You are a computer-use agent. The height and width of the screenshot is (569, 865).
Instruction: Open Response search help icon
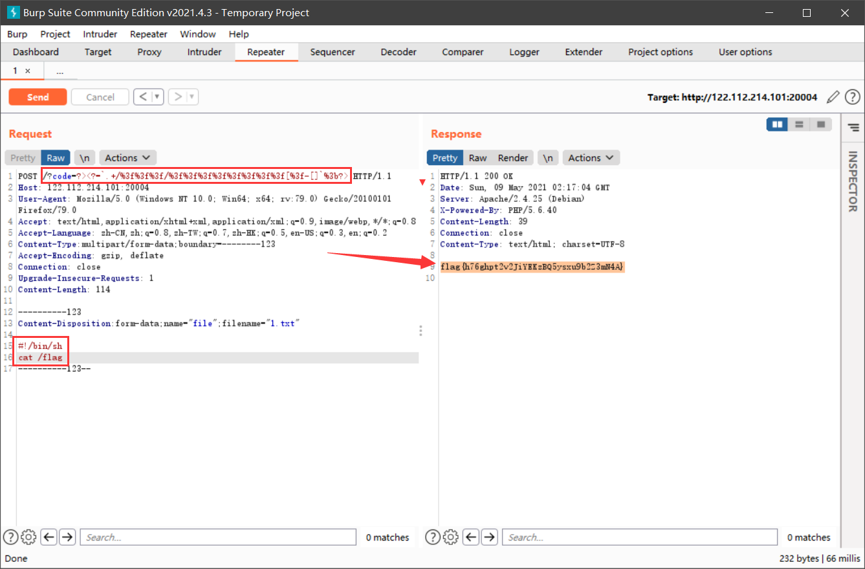tap(432, 537)
